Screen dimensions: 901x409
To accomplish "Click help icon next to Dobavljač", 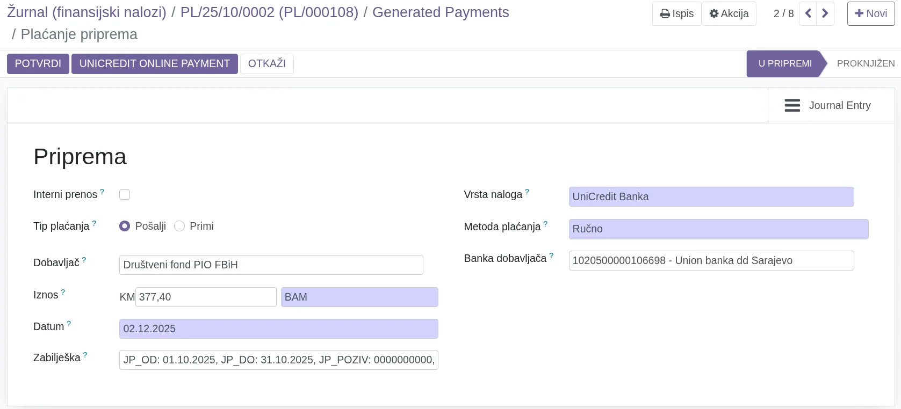I will coord(84,260).
